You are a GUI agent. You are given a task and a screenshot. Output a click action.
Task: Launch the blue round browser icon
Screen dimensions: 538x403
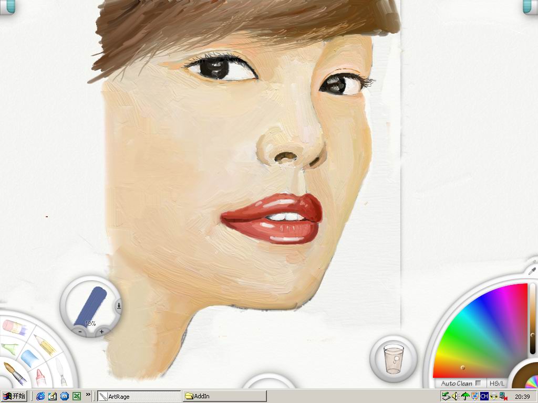65,396
